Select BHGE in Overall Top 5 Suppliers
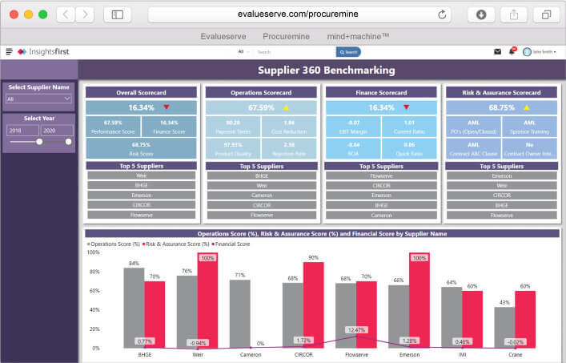The height and width of the screenshot is (363, 566). click(x=141, y=185)
